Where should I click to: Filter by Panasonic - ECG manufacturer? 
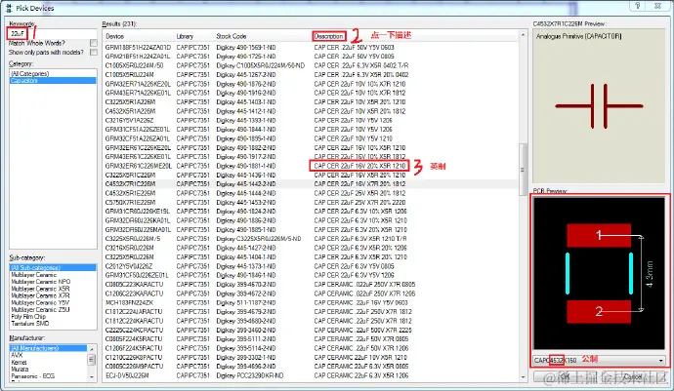pos(33,376)
